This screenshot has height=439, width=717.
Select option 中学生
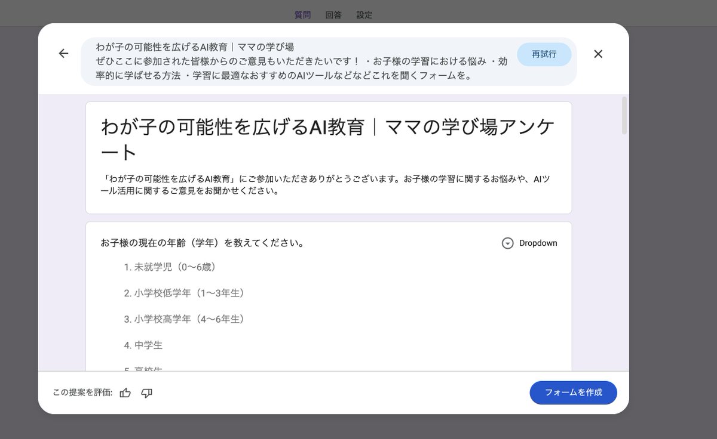point(143,345)
